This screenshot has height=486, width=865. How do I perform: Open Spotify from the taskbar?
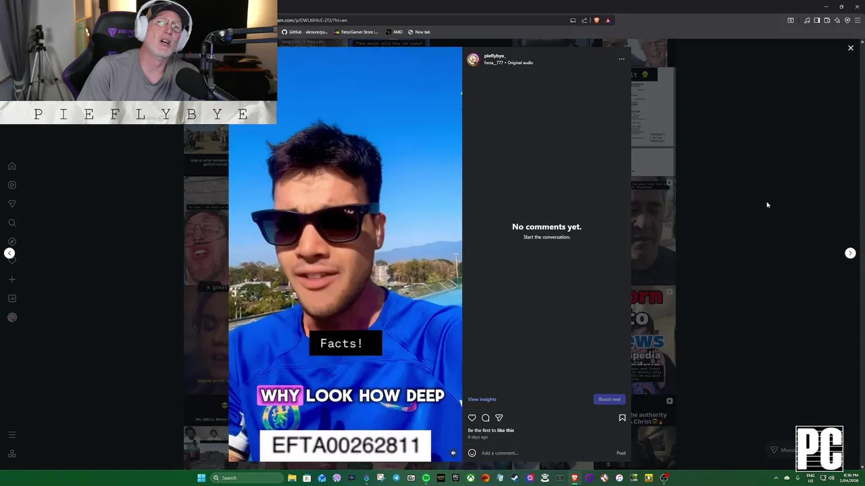[x=426, y=478]
